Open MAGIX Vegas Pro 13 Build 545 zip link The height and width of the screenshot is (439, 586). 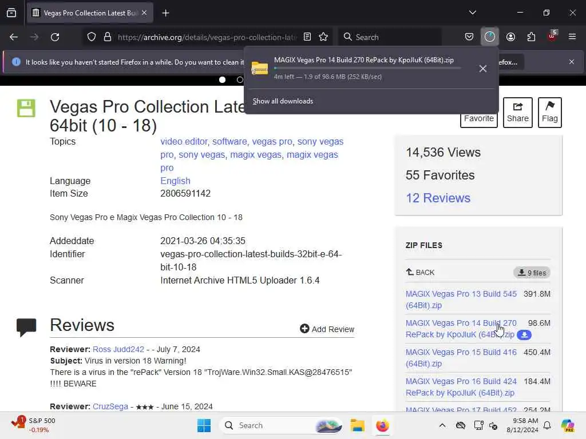click(x=461, y=300)
